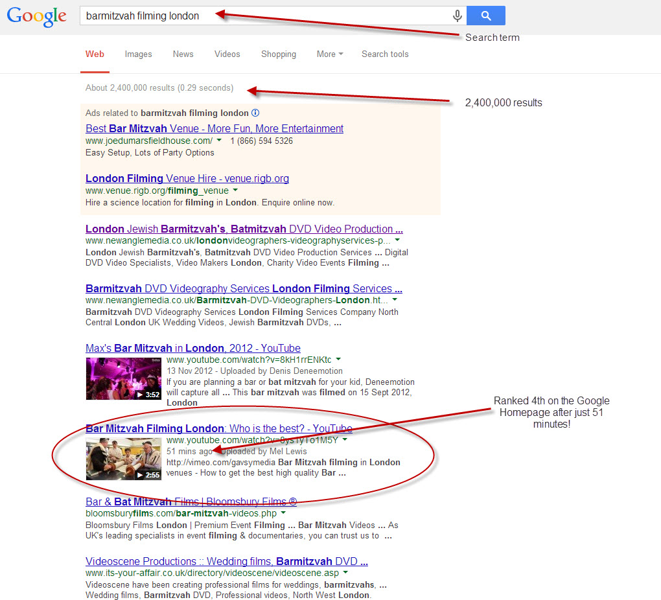Click the blue search magnifier button
Image resolution: width=661 pixels, height=600 pixels.
pos(486,16)
